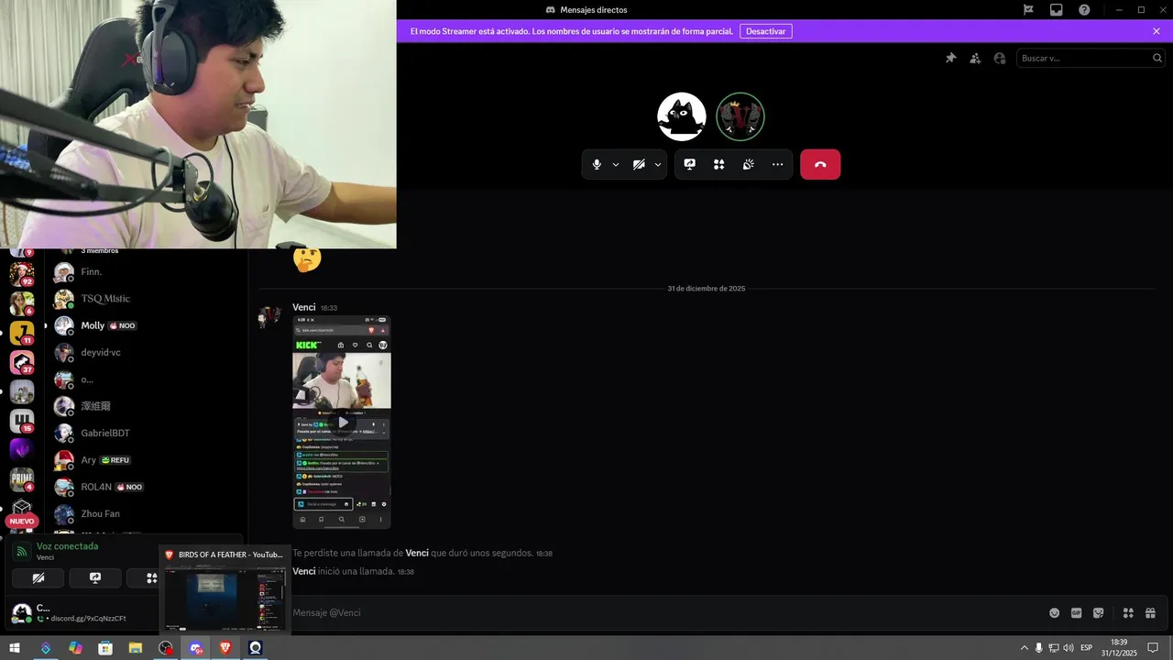
Task: Click the Venci username above the attachment
Action: [304, 307]
